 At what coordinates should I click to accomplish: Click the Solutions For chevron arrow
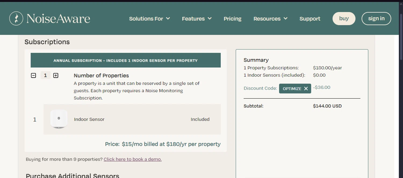coord(168,18)
